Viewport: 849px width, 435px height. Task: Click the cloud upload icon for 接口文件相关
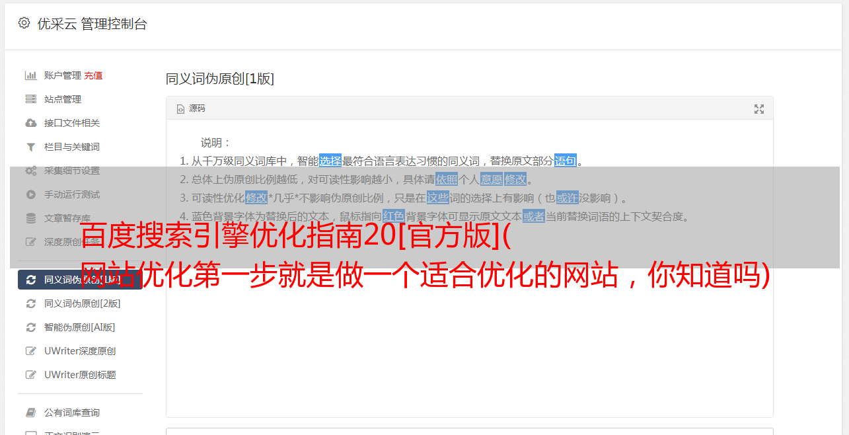[30, 123]
